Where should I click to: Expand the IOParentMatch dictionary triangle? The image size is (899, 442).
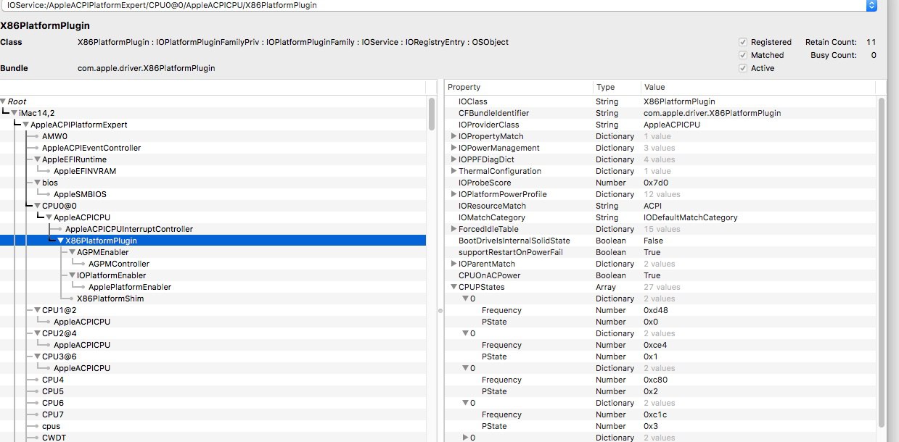454,264
